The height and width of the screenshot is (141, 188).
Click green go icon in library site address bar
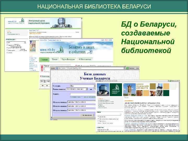tap(170, 81)
